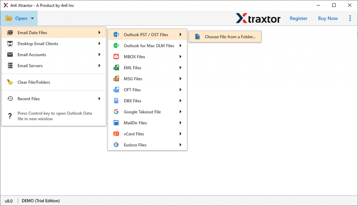
Task: Click the OFT Files icon
Action: point(116,90)
